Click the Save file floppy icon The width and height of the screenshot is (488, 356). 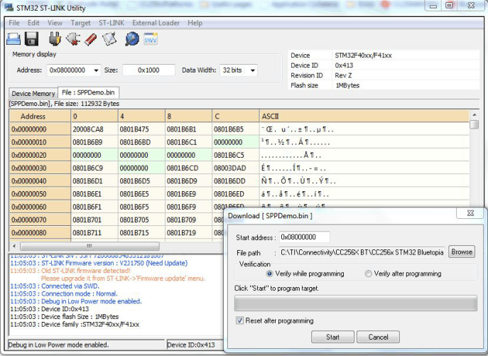coord(30,38)
